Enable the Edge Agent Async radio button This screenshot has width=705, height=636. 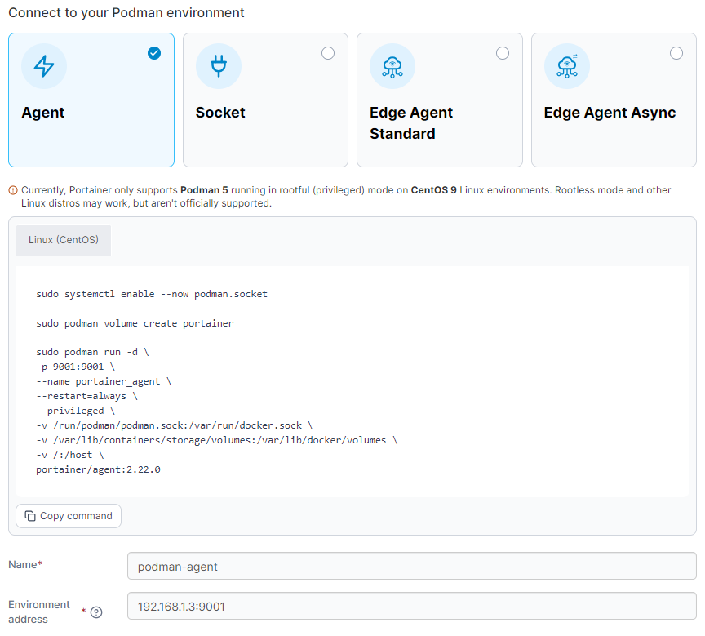676,53
